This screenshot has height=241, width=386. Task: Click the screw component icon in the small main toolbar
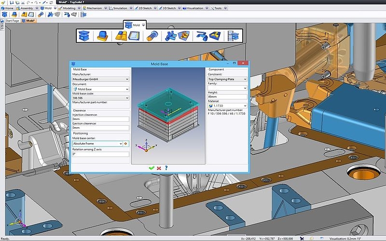[x=41, y=14]
